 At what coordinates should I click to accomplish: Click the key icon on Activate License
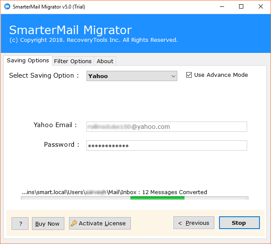[74, 223]
